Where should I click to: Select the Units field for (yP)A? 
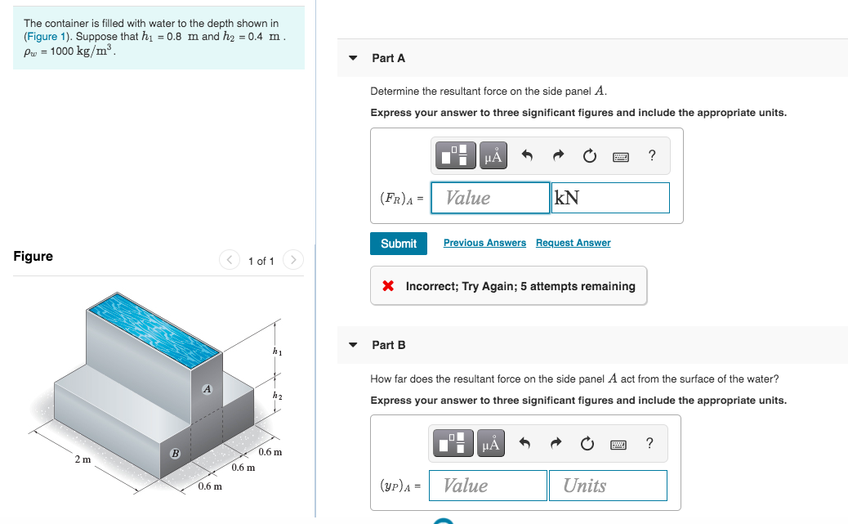pos(608,485)
